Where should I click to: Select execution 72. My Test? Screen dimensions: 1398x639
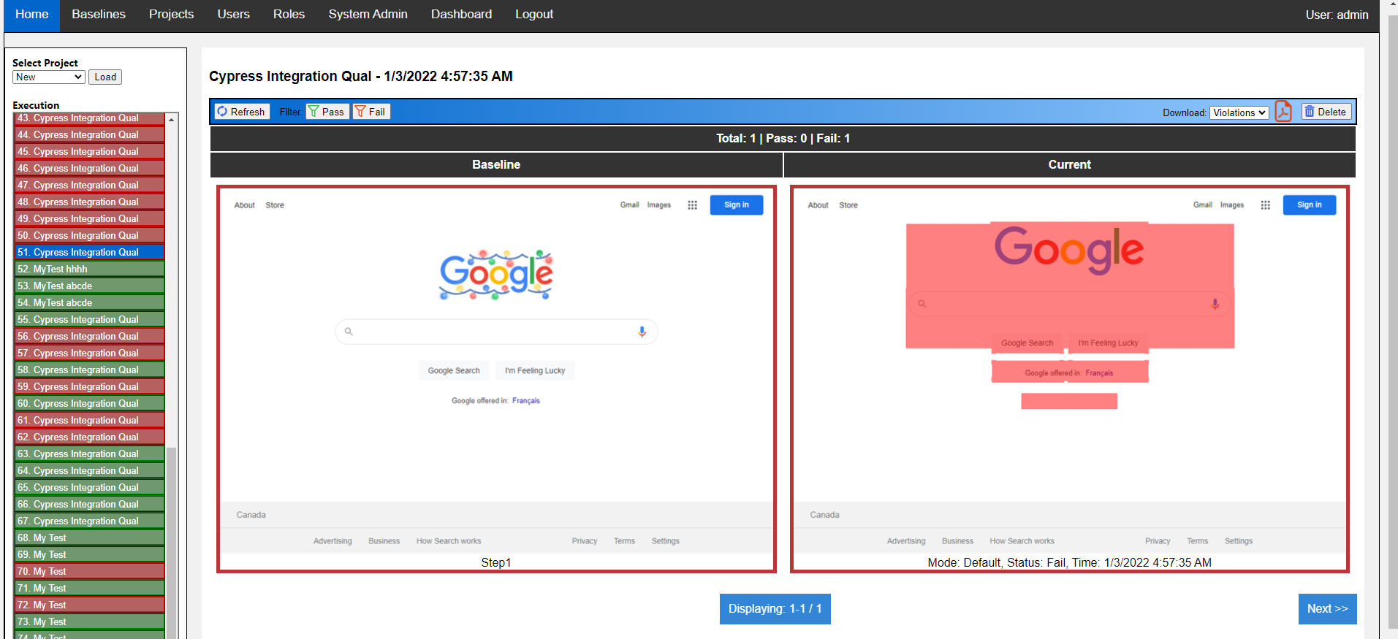(89, 605)
